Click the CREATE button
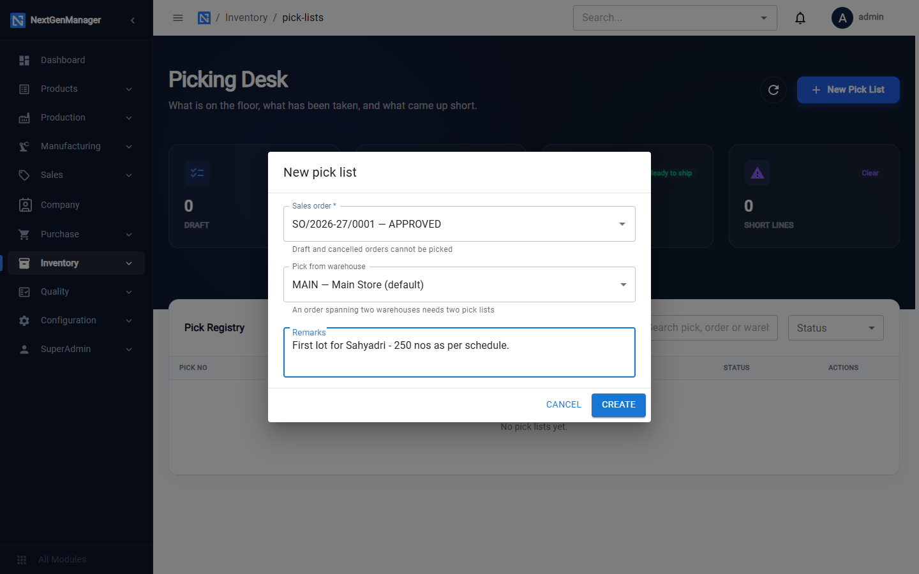Screen dimensions: 919x574 click(618, 405)
